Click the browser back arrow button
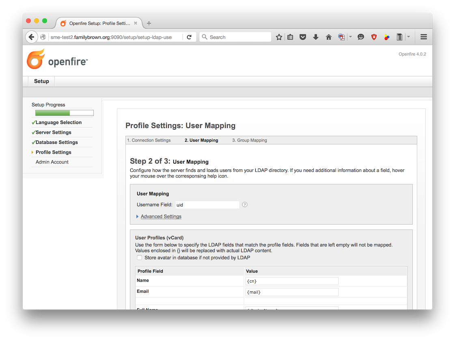The width and height of the screenshot is (455, 342). (31, 37)
